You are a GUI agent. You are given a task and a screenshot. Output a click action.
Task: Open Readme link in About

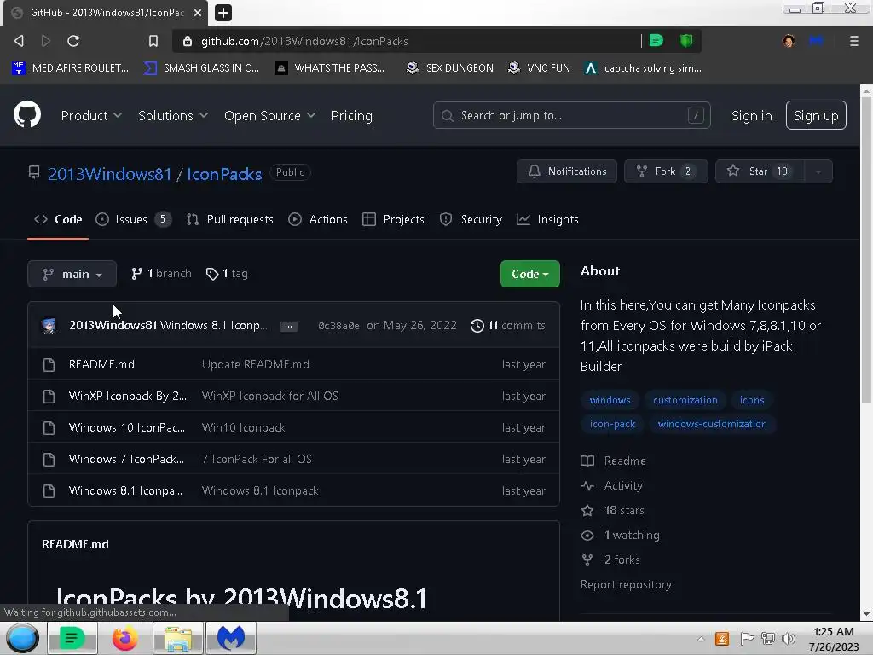pyautogui.click(x=614, y=461)
